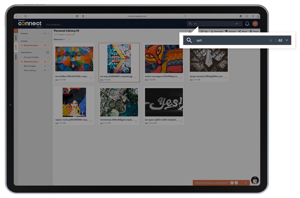Select the Team Library item

pos(30,71)
